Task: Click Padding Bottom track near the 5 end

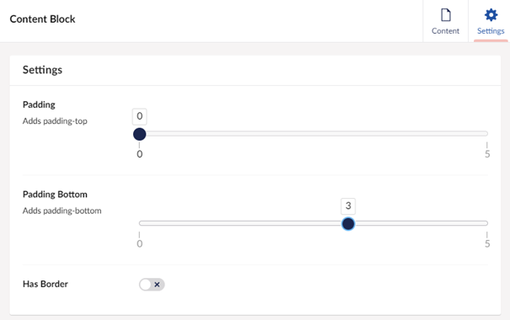Action: [480, 223]
